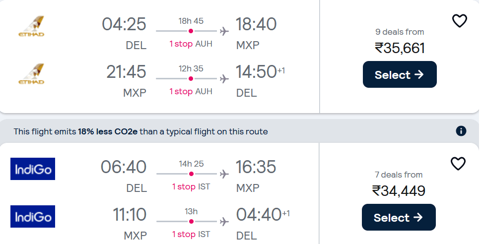Select the ₹34,449 IndiGo deal
This screenshot has height=244, width=482.
399,217
